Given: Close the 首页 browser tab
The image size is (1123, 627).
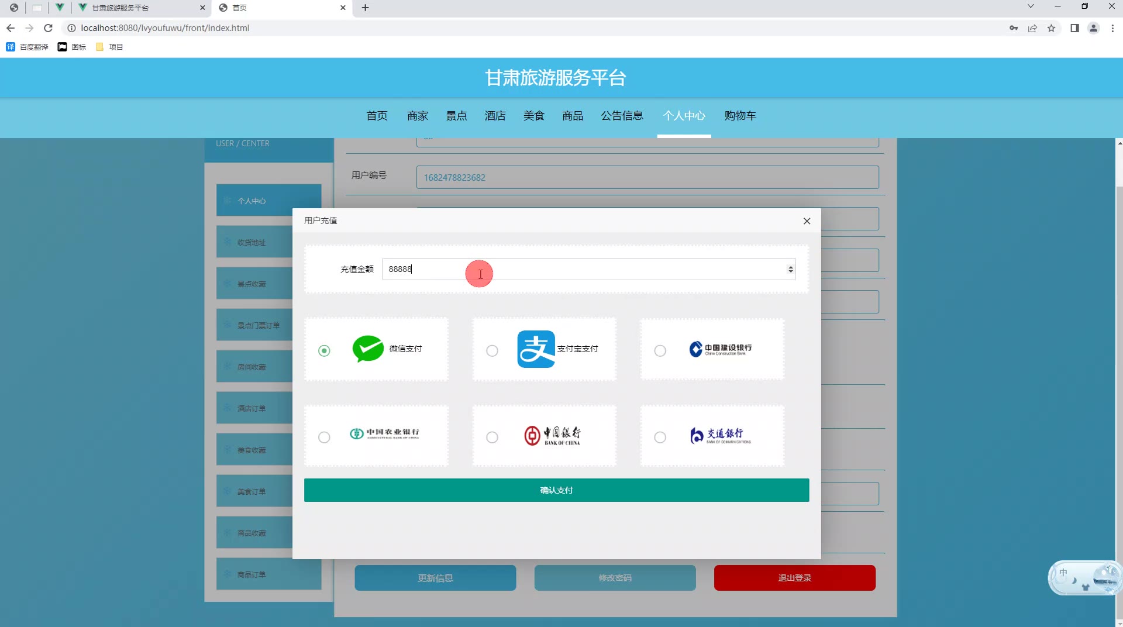Looking at the screenshot, I should [343, 8].
